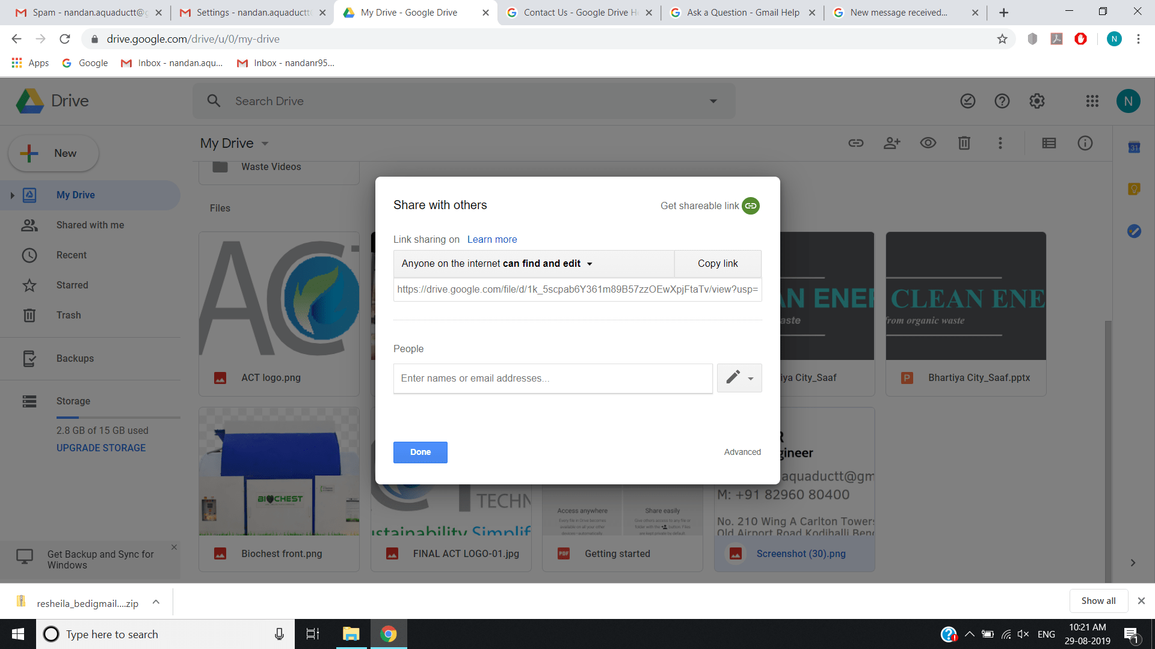1155x649 pixels.
Task: Open the Learn more link
Action: point(491,239)
